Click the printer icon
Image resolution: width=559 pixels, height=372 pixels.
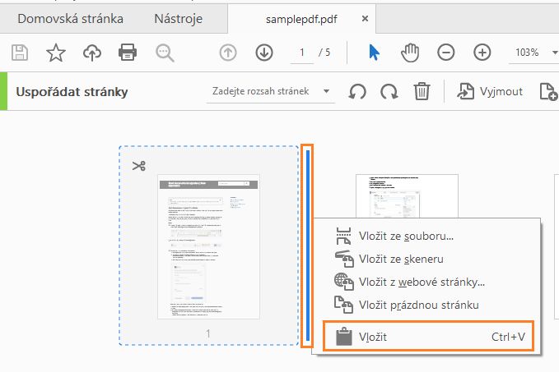coord(128,53)
